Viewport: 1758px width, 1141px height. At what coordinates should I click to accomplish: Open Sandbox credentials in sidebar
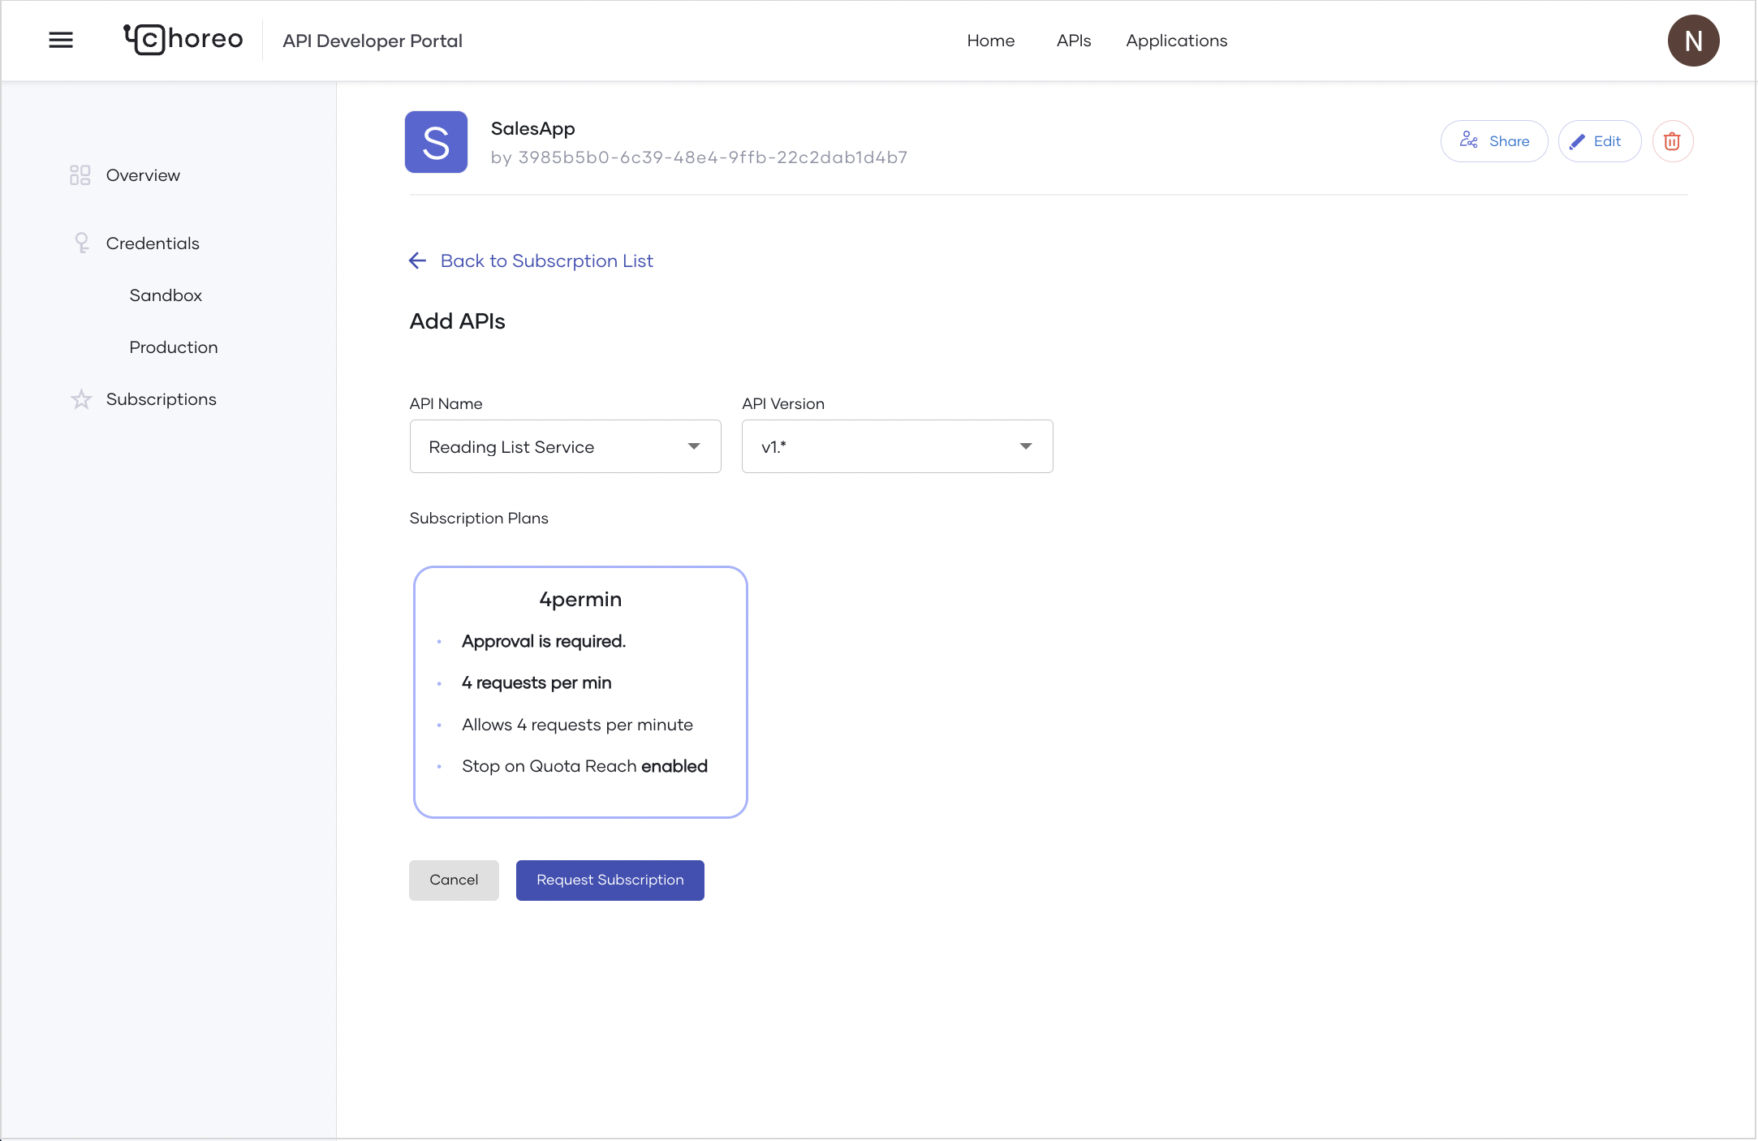point(166,295)
